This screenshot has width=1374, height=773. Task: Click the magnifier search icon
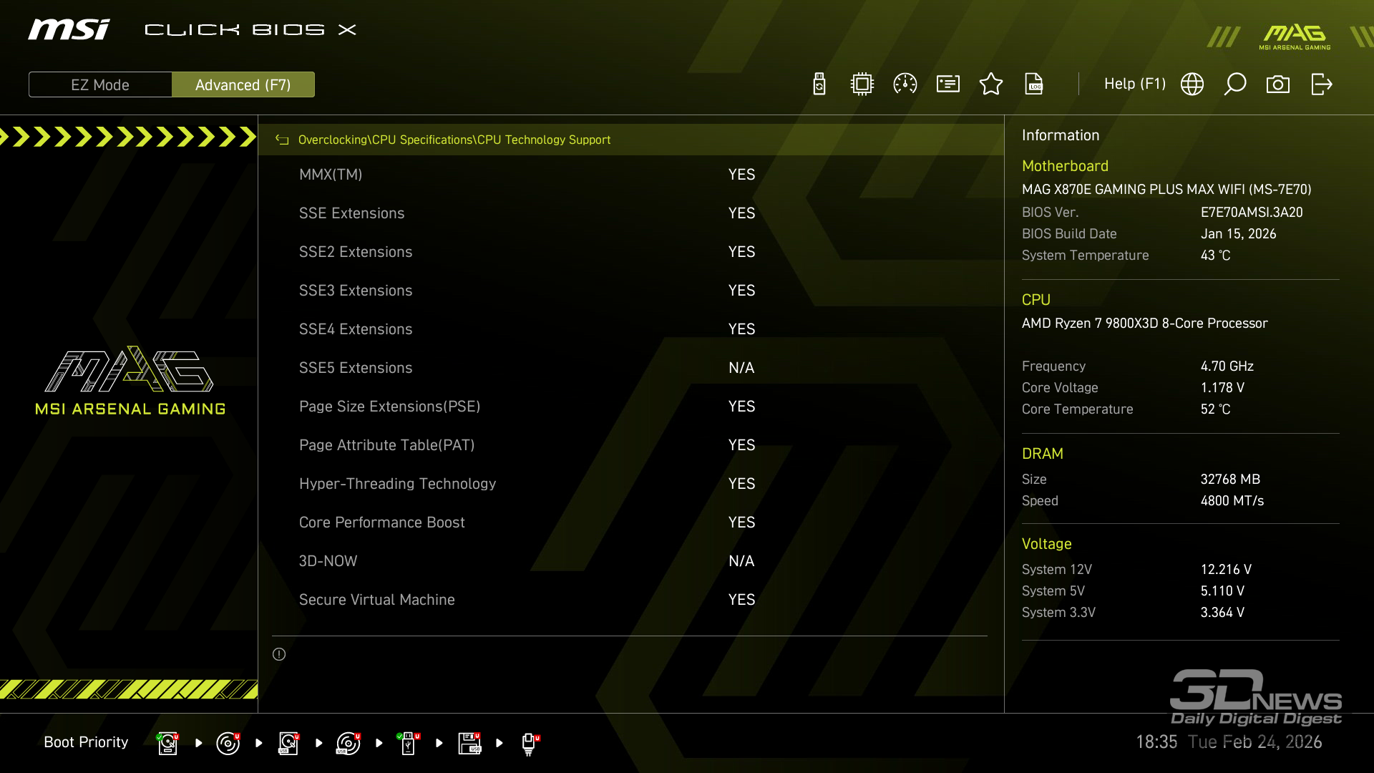[x=1235, y=84]
